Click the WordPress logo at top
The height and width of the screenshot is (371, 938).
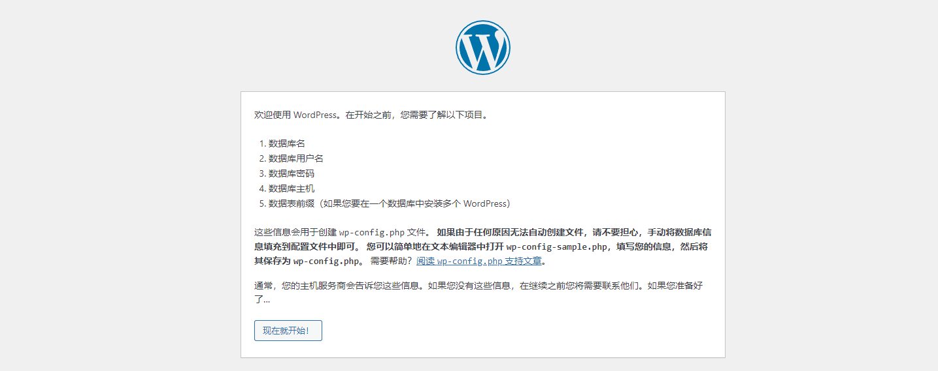point(483,47)
